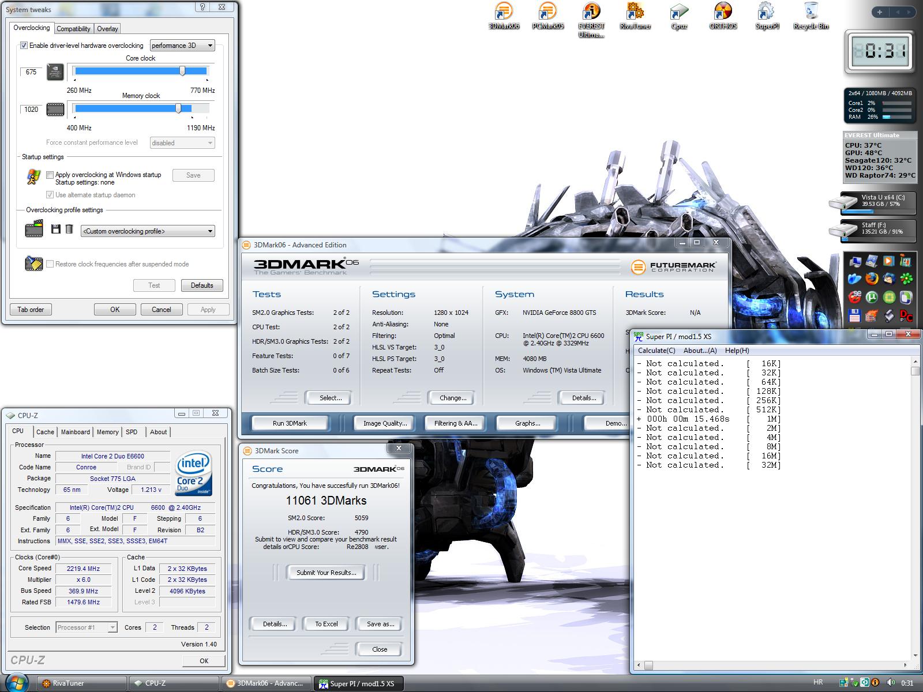Screen dimensions: 923x692
Task: Open the Force constant performance level dropdown
Action: click(x=182, y=142)
